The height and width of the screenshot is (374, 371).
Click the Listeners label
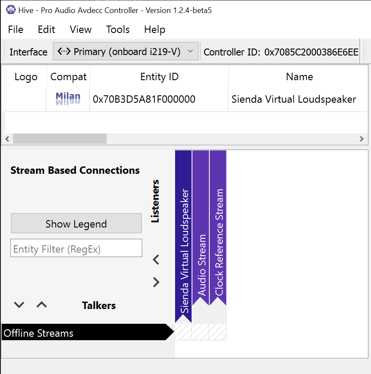(155, 201)
